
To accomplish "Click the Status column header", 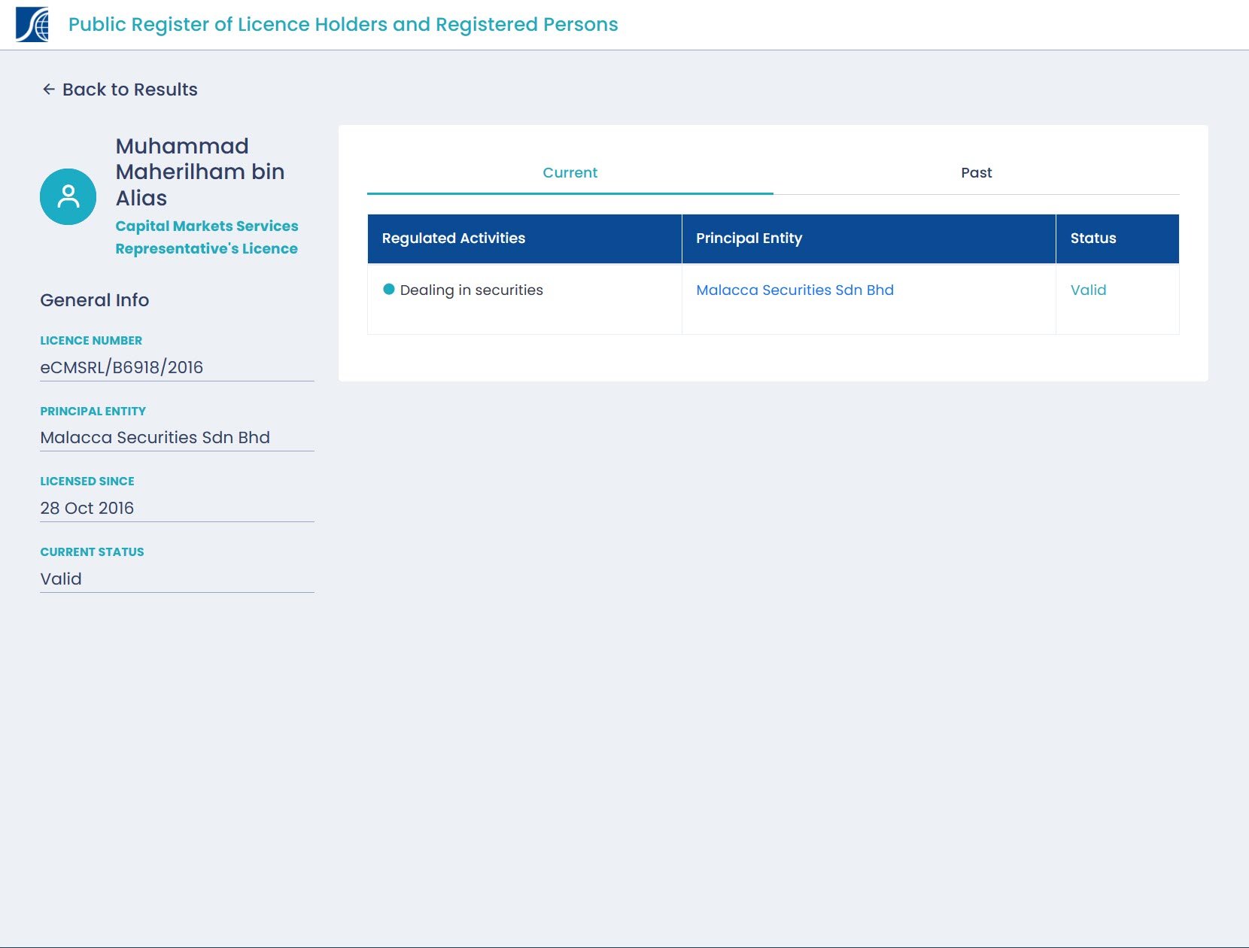I will [x=1092, y=239].
